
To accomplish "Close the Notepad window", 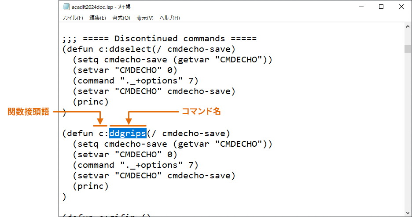I will [401, 7].
